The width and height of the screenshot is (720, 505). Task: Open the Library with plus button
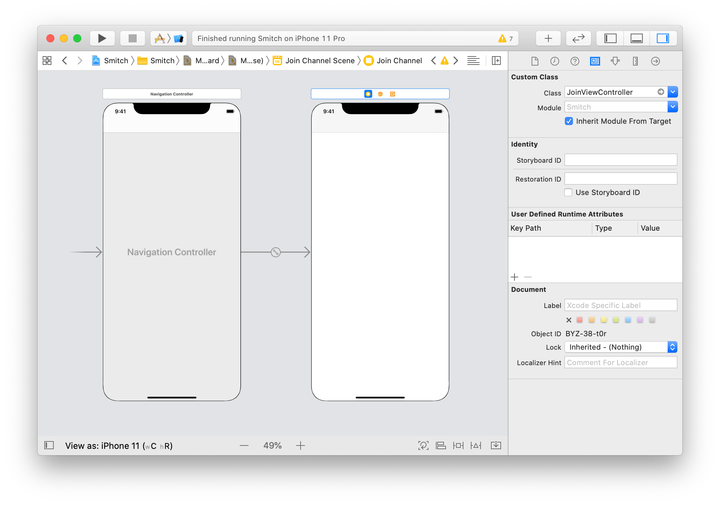click(548, 38)
